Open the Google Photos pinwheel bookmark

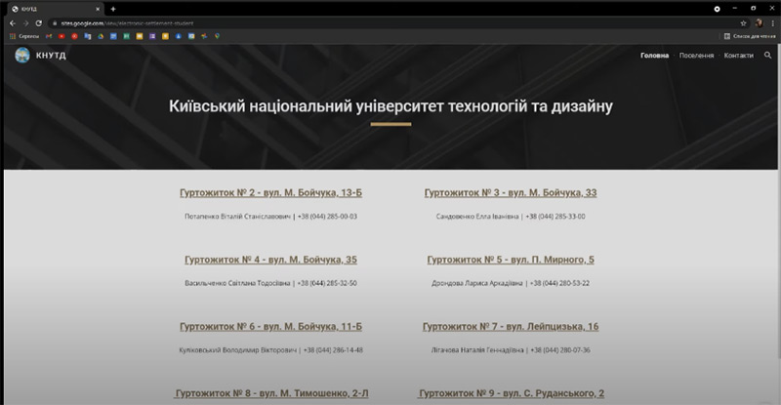(204, 36)
